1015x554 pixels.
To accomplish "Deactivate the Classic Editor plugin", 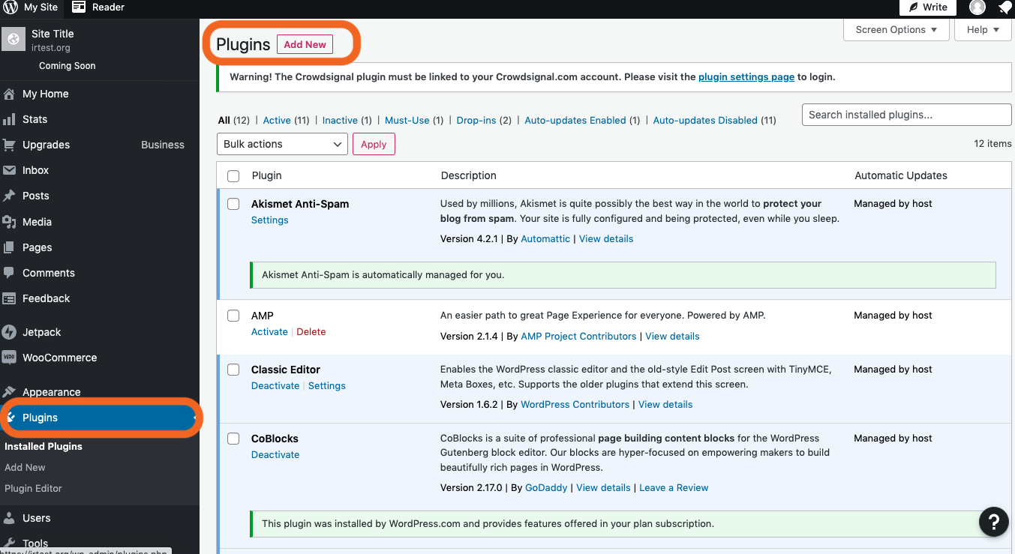I will point(275,386).
